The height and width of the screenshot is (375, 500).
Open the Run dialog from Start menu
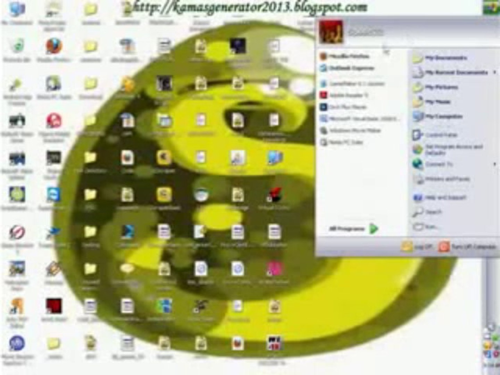(425, 227)
